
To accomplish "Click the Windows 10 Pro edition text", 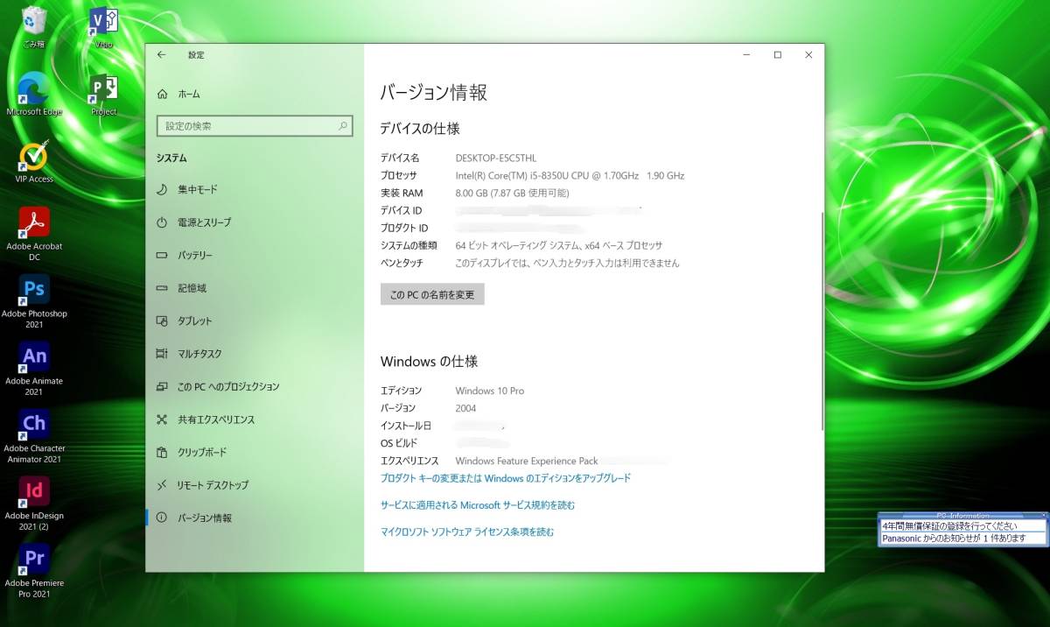I will point(490,391).
